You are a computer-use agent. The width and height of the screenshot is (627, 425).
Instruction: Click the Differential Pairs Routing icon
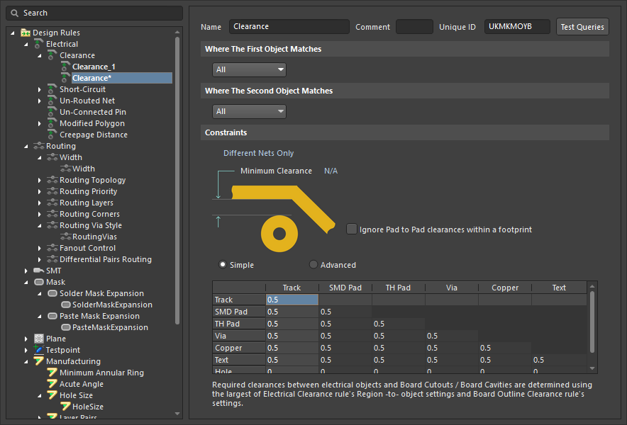(52, 260)
